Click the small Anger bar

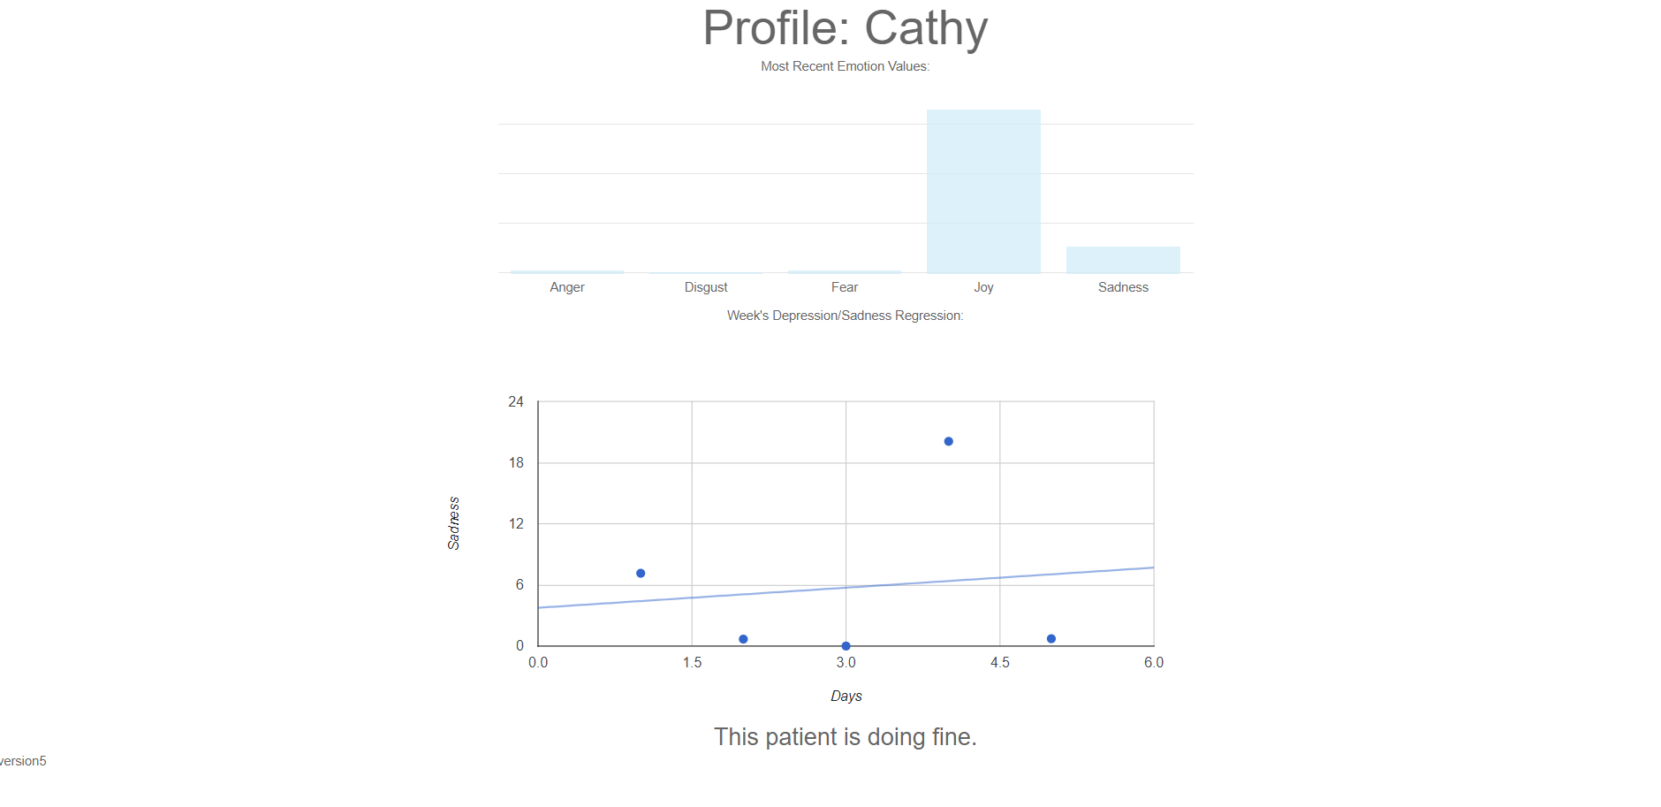coord(567,271)
